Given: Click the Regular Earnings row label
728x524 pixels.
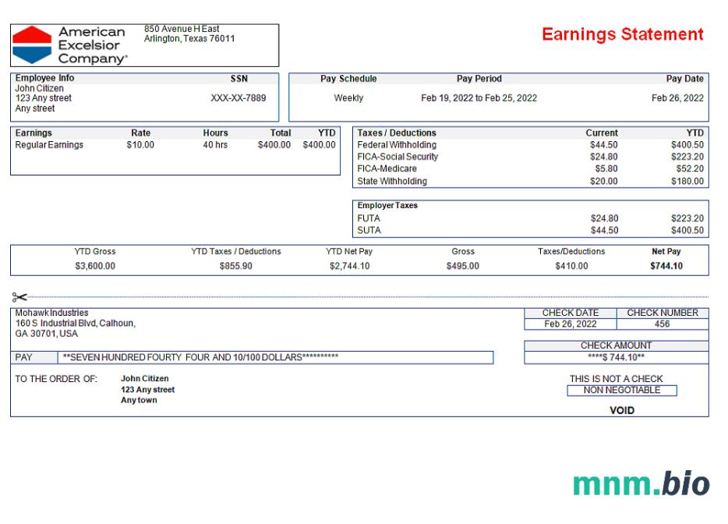Looking at the screenshot, I should (x=49, y=145).
